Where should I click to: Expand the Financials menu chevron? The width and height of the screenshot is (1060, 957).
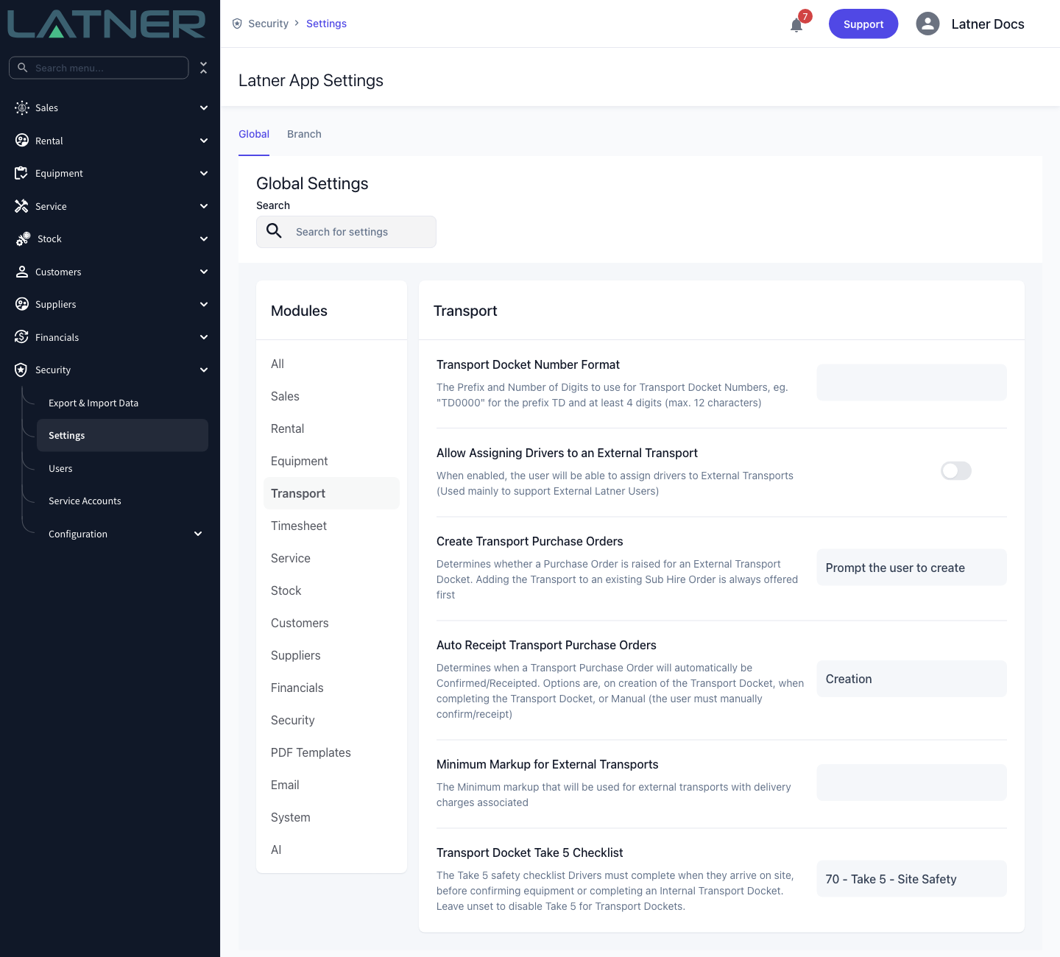pyautogui.click(x=204, y=337)
